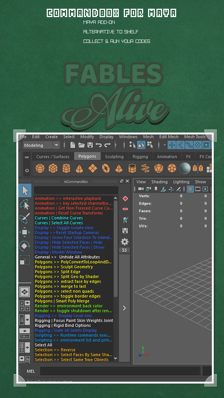Select the Lasso Select tool

point(25,204)
